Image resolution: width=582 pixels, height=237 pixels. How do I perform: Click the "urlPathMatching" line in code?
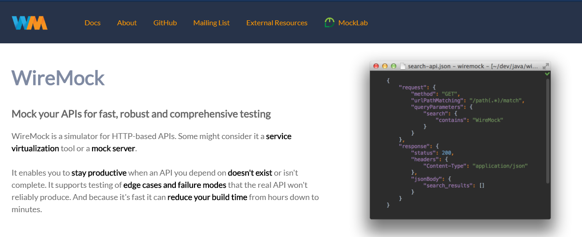[468, 100]
